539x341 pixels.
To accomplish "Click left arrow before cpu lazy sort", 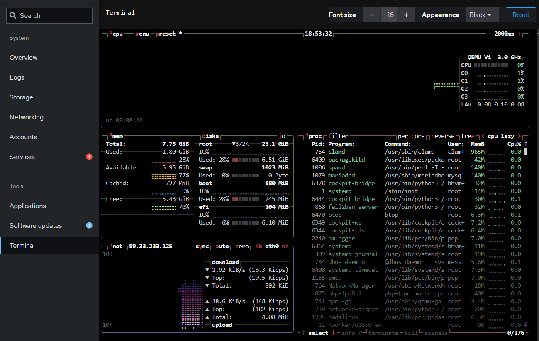I will click(x=483, y=136).
